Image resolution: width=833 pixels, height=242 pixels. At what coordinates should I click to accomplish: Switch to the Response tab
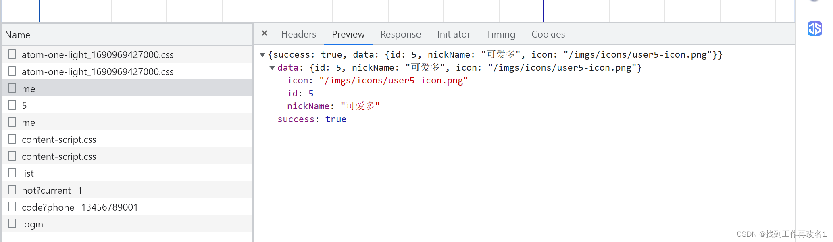401,34
